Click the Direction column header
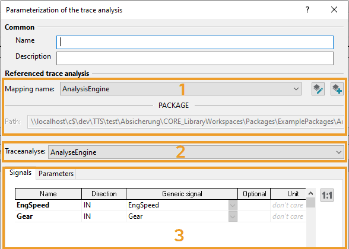Viewport: 349px width, 249px height. pos(104,194)
